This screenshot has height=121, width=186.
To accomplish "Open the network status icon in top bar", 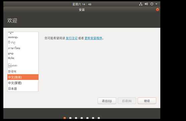I will pos(141,4).
